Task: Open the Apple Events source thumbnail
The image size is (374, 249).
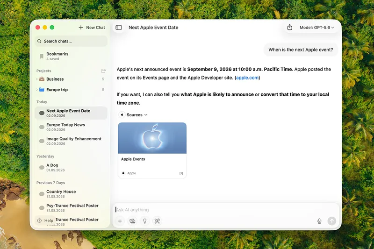Action: coord(152,138)
